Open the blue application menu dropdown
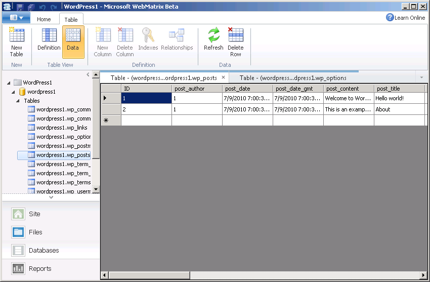The width and height of the screenshot is (430, 282). click(x=16, y=18)
